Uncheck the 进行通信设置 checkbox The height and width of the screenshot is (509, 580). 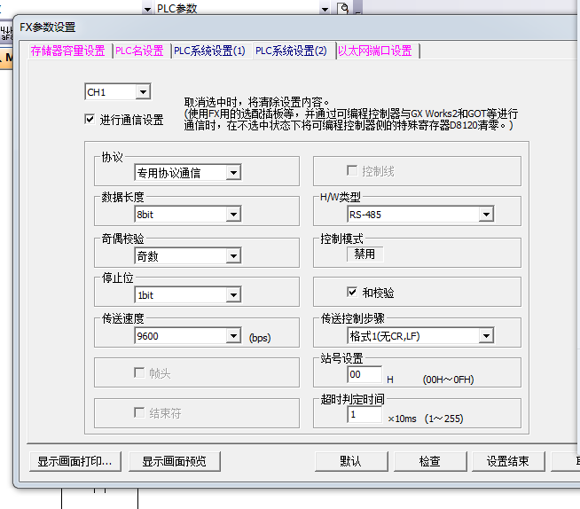(x=90, y=119)
